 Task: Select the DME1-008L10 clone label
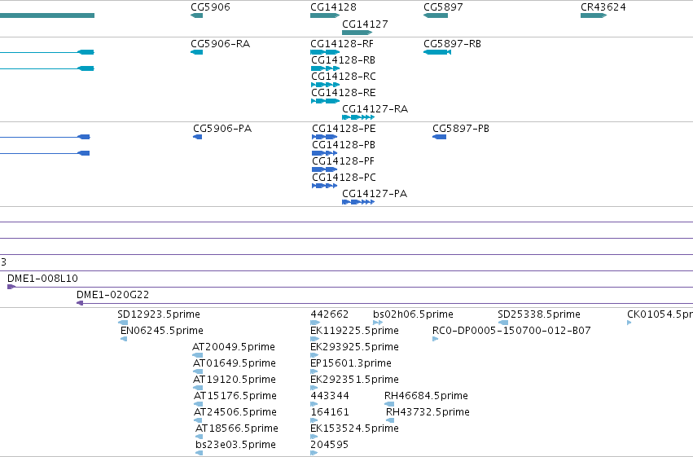[42, 279]
